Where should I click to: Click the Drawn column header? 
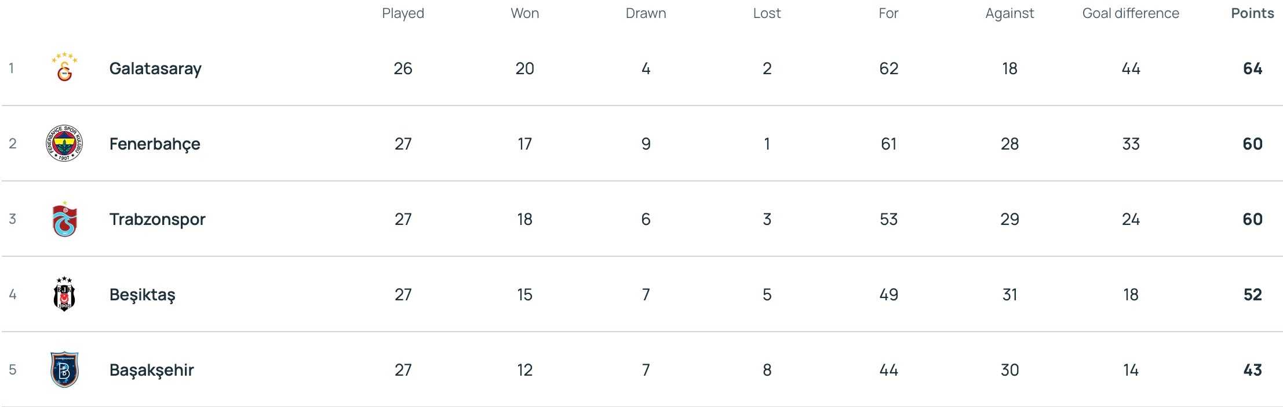click(x=646, y=13)
